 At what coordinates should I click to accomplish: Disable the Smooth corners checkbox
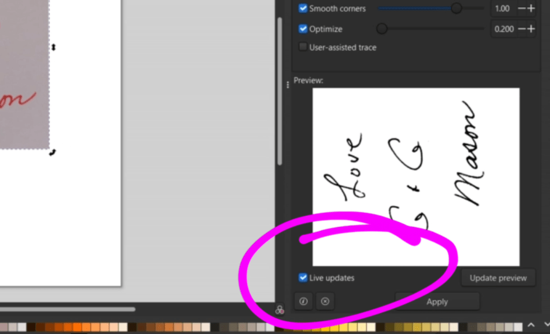pos(303,9)
